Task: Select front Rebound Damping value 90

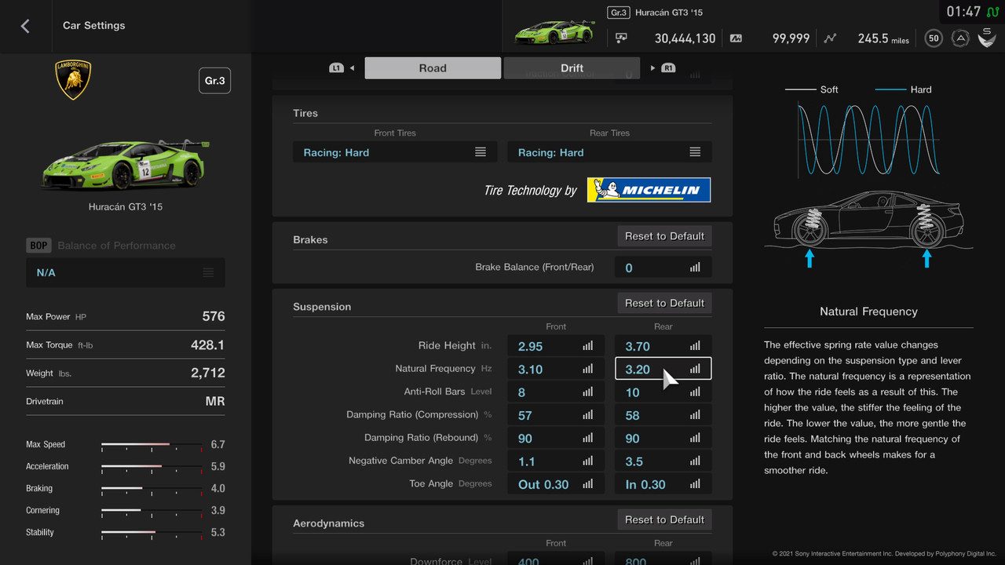Action: [556, 438]
